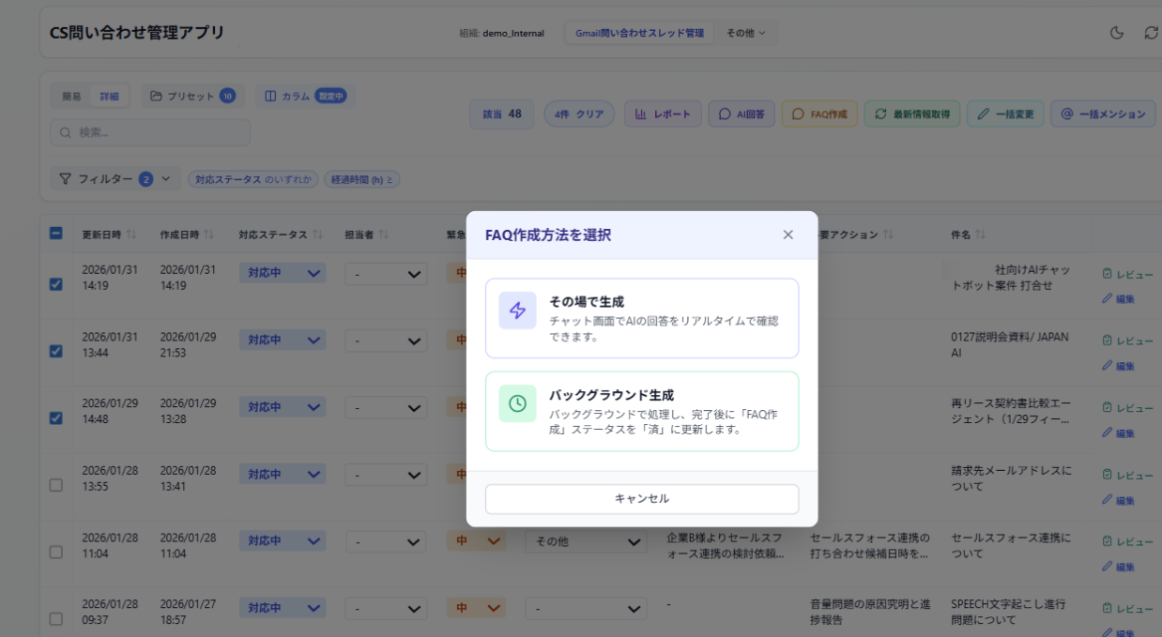
Task: Close the FAQ creation method dialog
Action: tap(787, 235)
